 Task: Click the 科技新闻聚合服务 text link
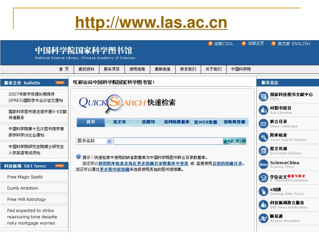pyautogui.click(x=287, y=203)
